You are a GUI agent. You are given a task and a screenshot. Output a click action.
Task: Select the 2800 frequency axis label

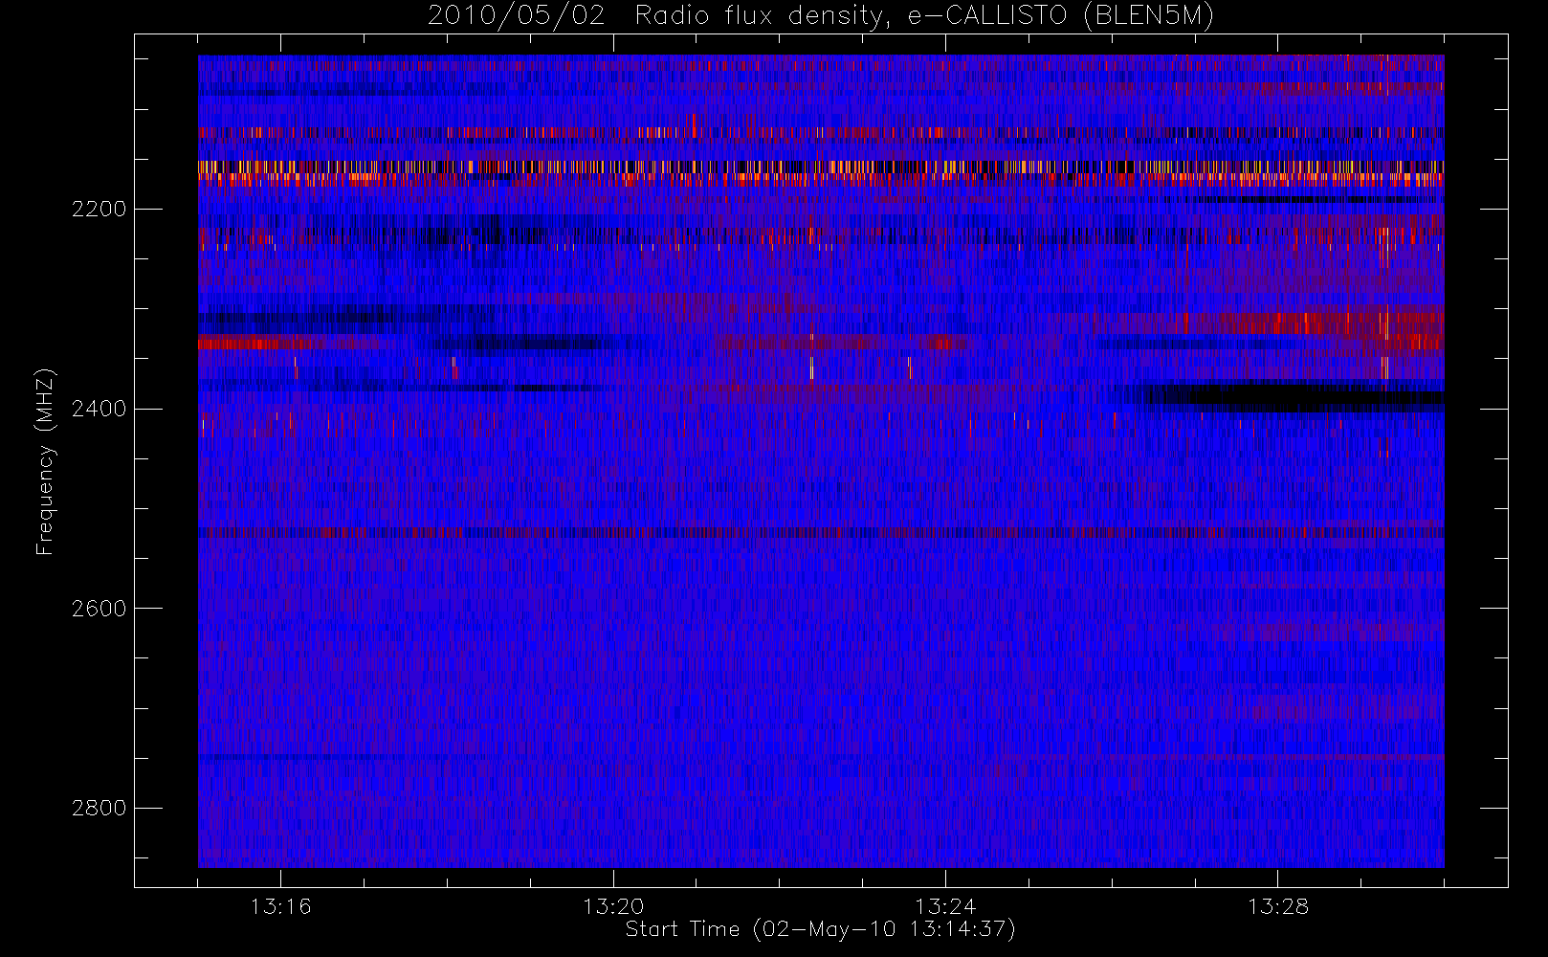(x=99, y=809)
